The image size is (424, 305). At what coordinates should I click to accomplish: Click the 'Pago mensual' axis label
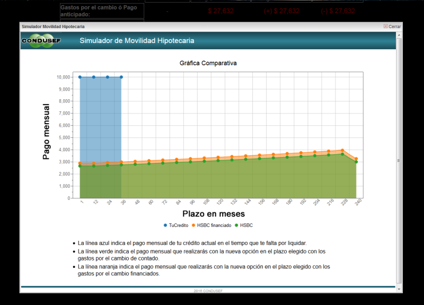click(x=46, y=132)
